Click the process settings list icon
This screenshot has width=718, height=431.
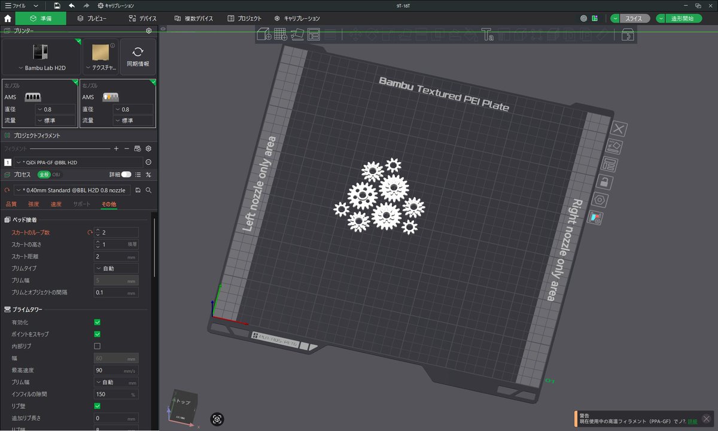pos(138,175)
